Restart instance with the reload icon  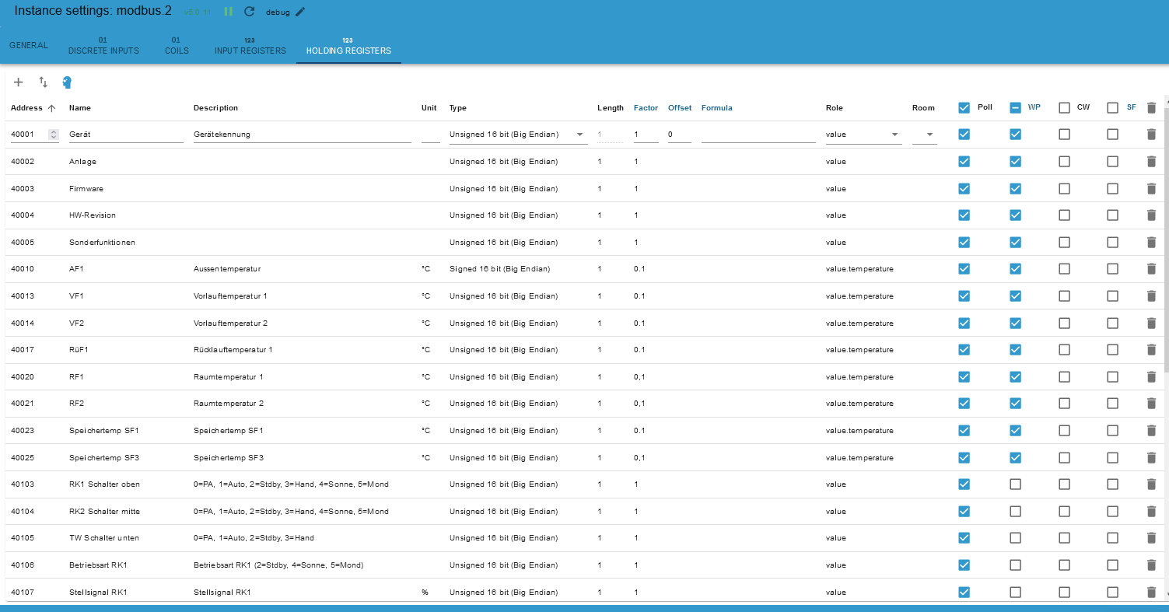pos(249,12)
